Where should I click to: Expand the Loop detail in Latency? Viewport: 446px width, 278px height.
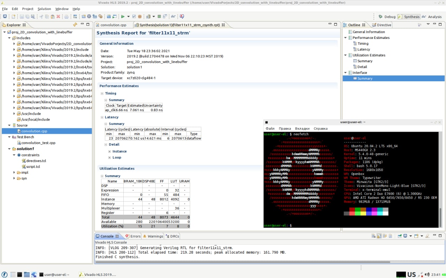coord(110,158)
